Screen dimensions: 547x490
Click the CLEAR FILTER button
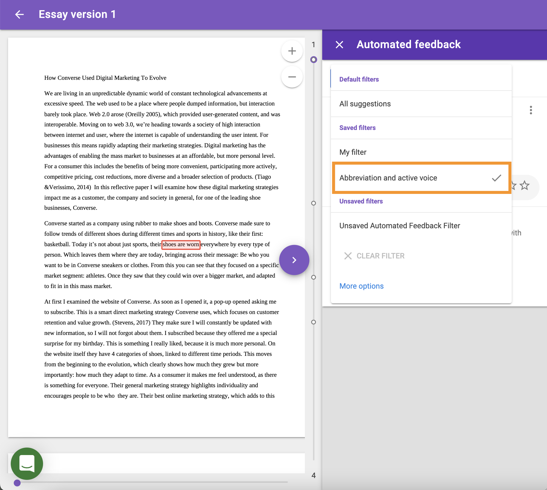(x=374, y=256)
